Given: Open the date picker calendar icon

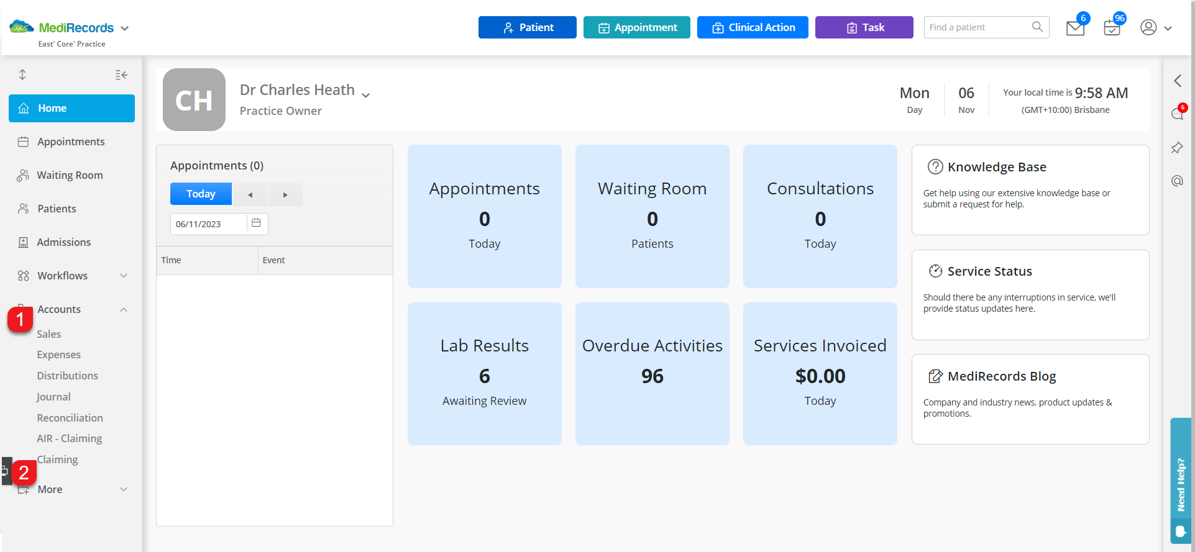Looking at the screenshot, I should pyautogui.click(x=256, y=223).
